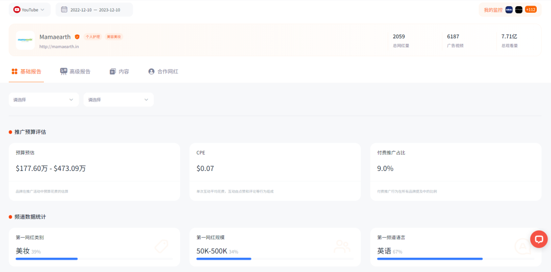
Task: Click the 基础报告 grid icon
Action: coord(14,71)
